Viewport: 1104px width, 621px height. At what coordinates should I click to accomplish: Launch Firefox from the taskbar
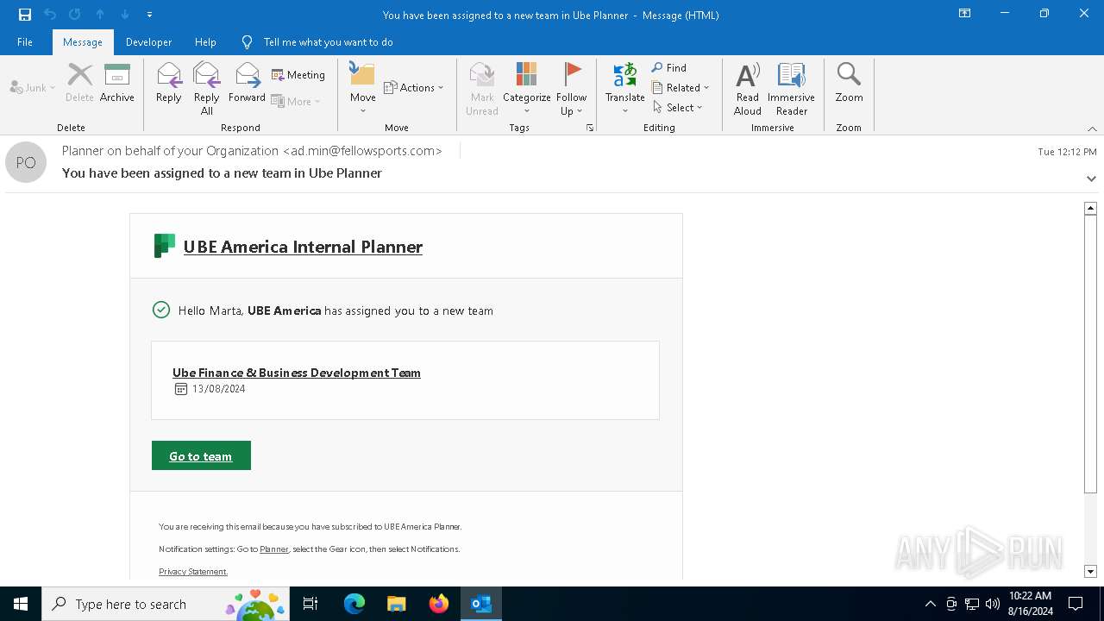[439, 604]
